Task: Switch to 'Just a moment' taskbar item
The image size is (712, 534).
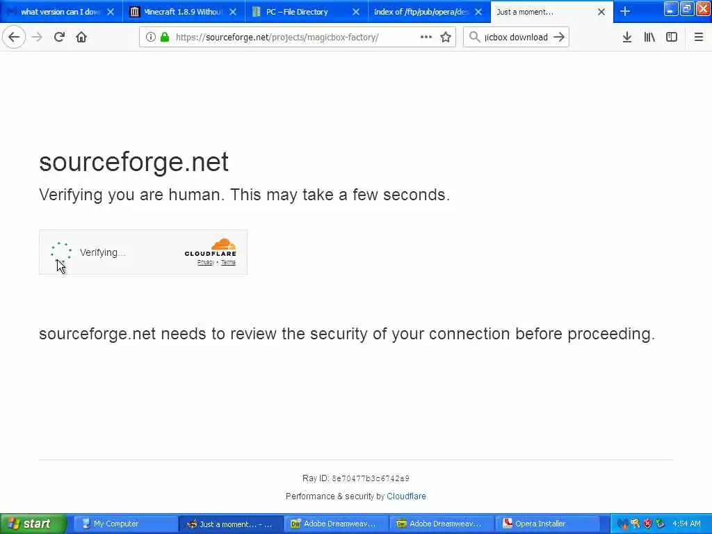Action: 231,524
